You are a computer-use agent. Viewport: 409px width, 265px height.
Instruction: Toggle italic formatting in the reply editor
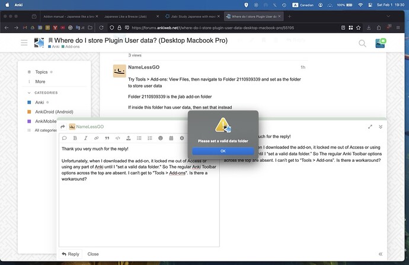click(x=85, y=138)
